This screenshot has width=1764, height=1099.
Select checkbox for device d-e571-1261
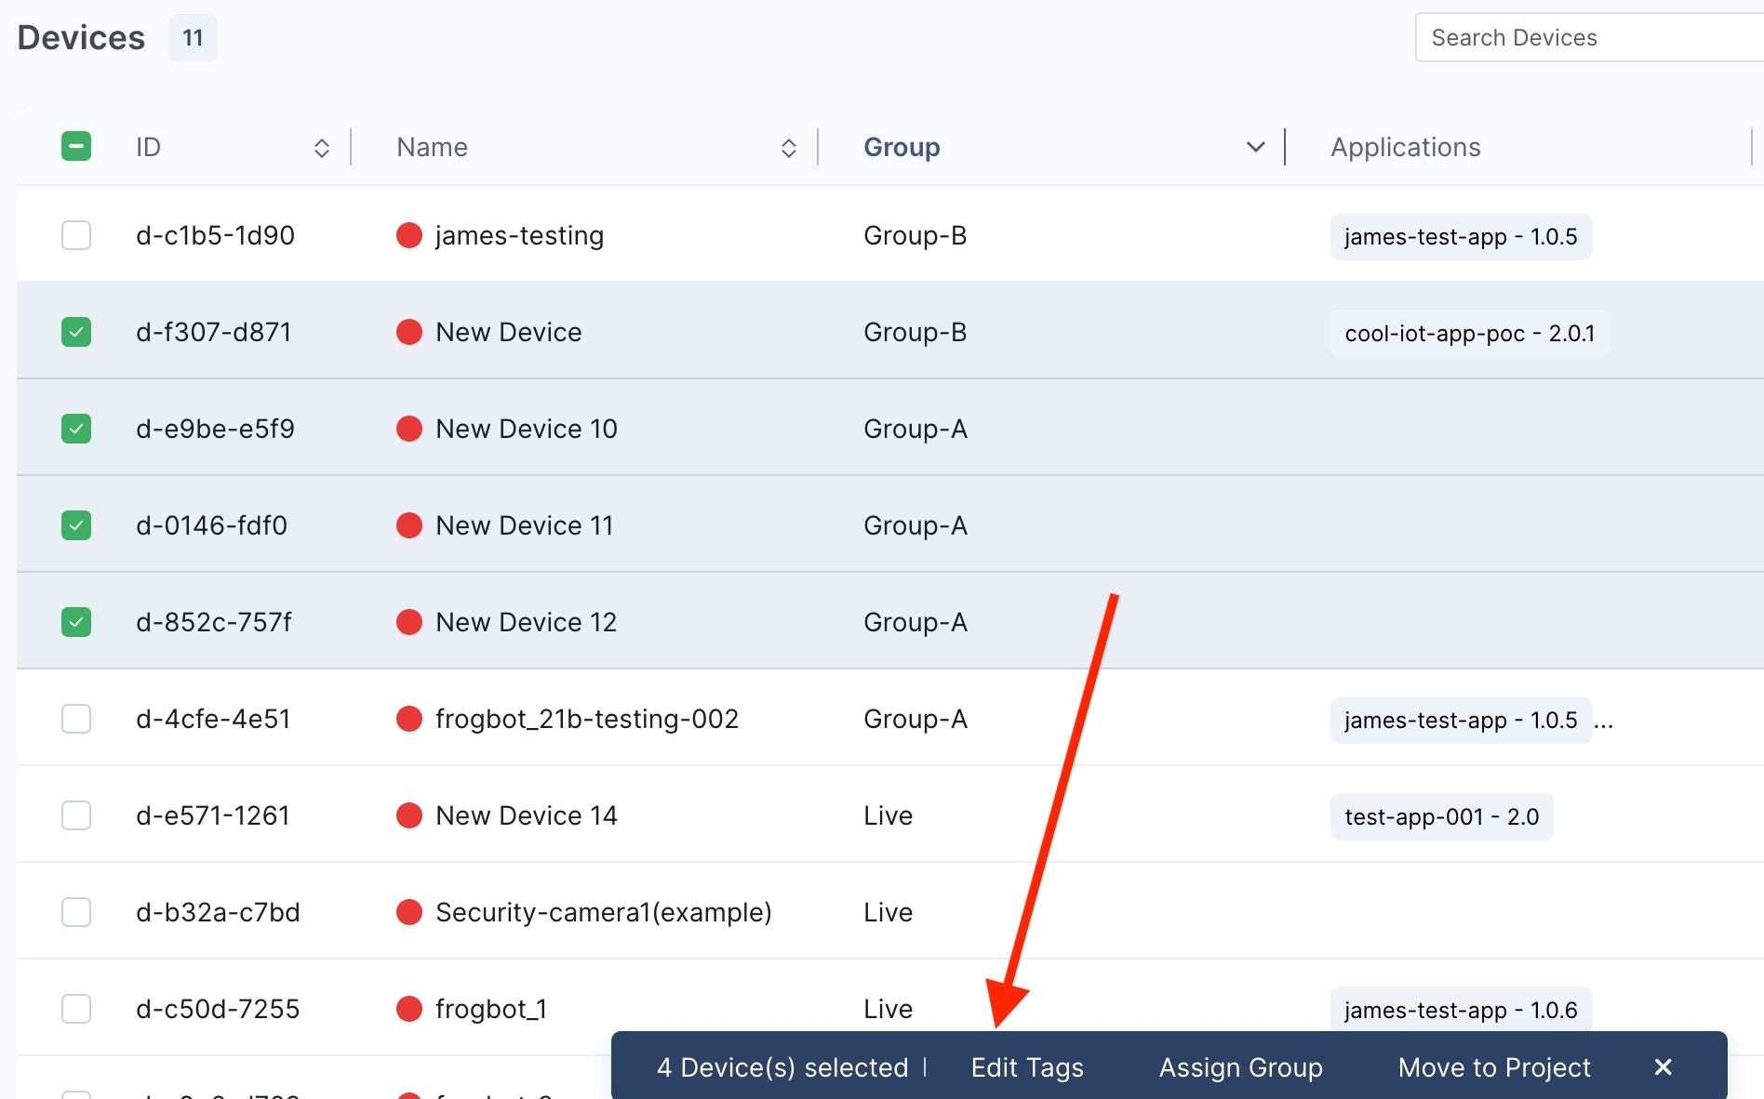click(76, 815)
